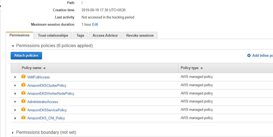Collapse the Permissions policies section

[x=13, y=46]
